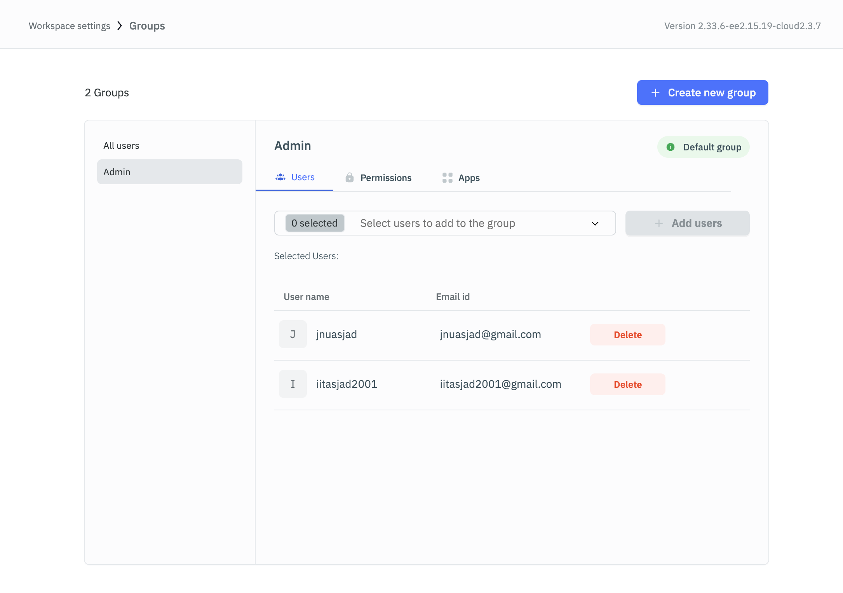Click the green info icon on Default group
The height and width of the screenshot is (593, 843).
click(671, 147)
